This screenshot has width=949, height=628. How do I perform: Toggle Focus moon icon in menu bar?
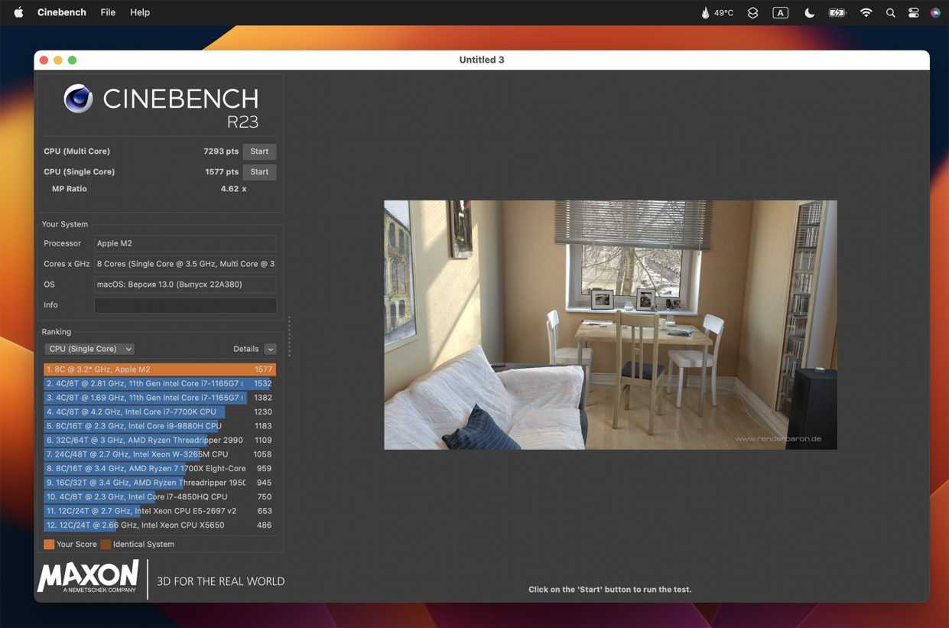tap(809, 12)
